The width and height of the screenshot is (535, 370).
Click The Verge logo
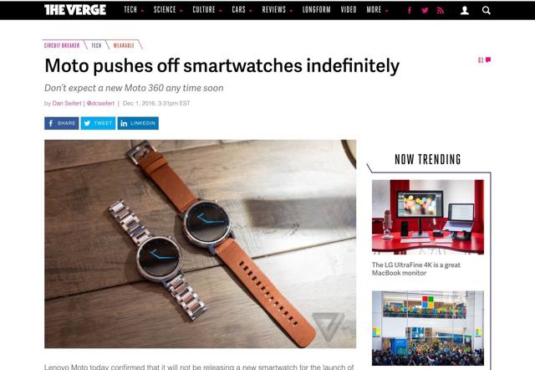(75, 10)
